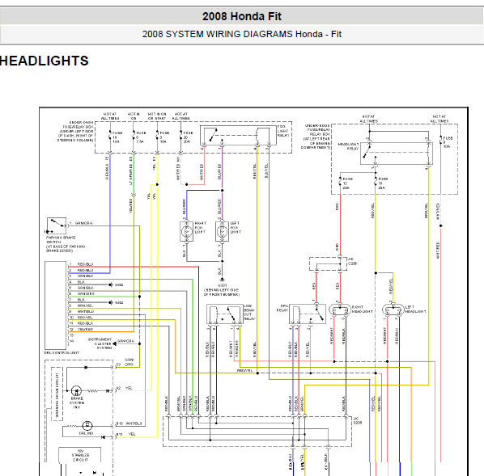Click the 'HOT IN ON OR START' label
The height and width of the screenshot is (476, 484).
[x=157, y=116]
